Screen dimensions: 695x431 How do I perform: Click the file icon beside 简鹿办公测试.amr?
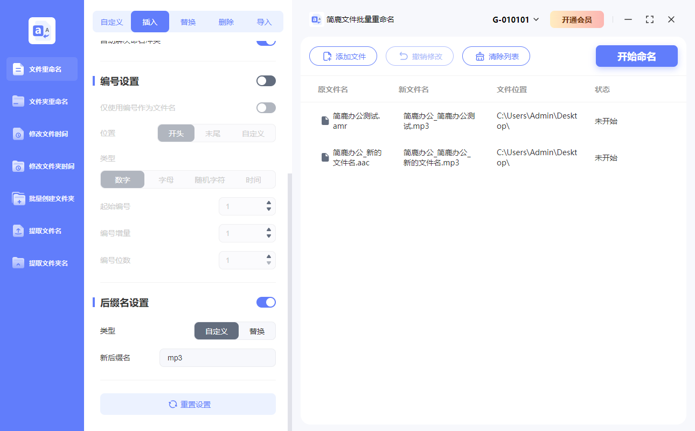click(x=325, y=121)
